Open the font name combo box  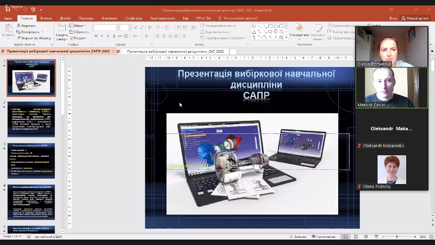click(107, 28)
